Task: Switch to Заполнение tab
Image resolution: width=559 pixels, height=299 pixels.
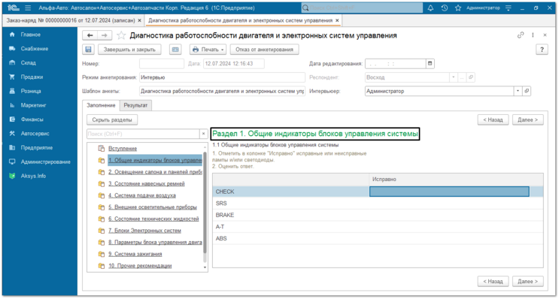Action: (x=101, y=105)
